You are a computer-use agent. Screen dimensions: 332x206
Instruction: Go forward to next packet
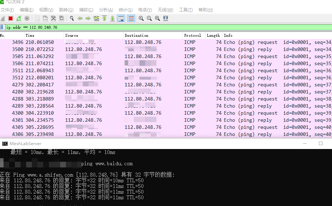pyautogui.click(x=88, y=19)
